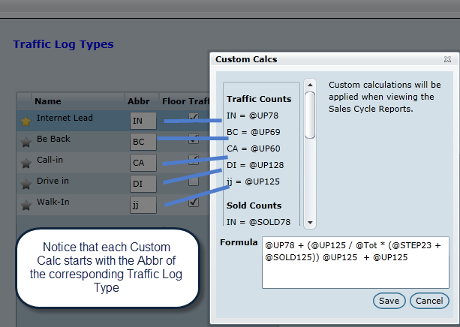Screen dimensions: 460x327
Task: Click the star icon for Drive in
Action: click(26, 184)
